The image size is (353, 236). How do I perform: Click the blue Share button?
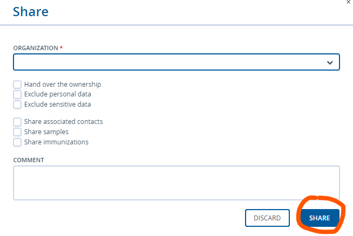[320, 218]
